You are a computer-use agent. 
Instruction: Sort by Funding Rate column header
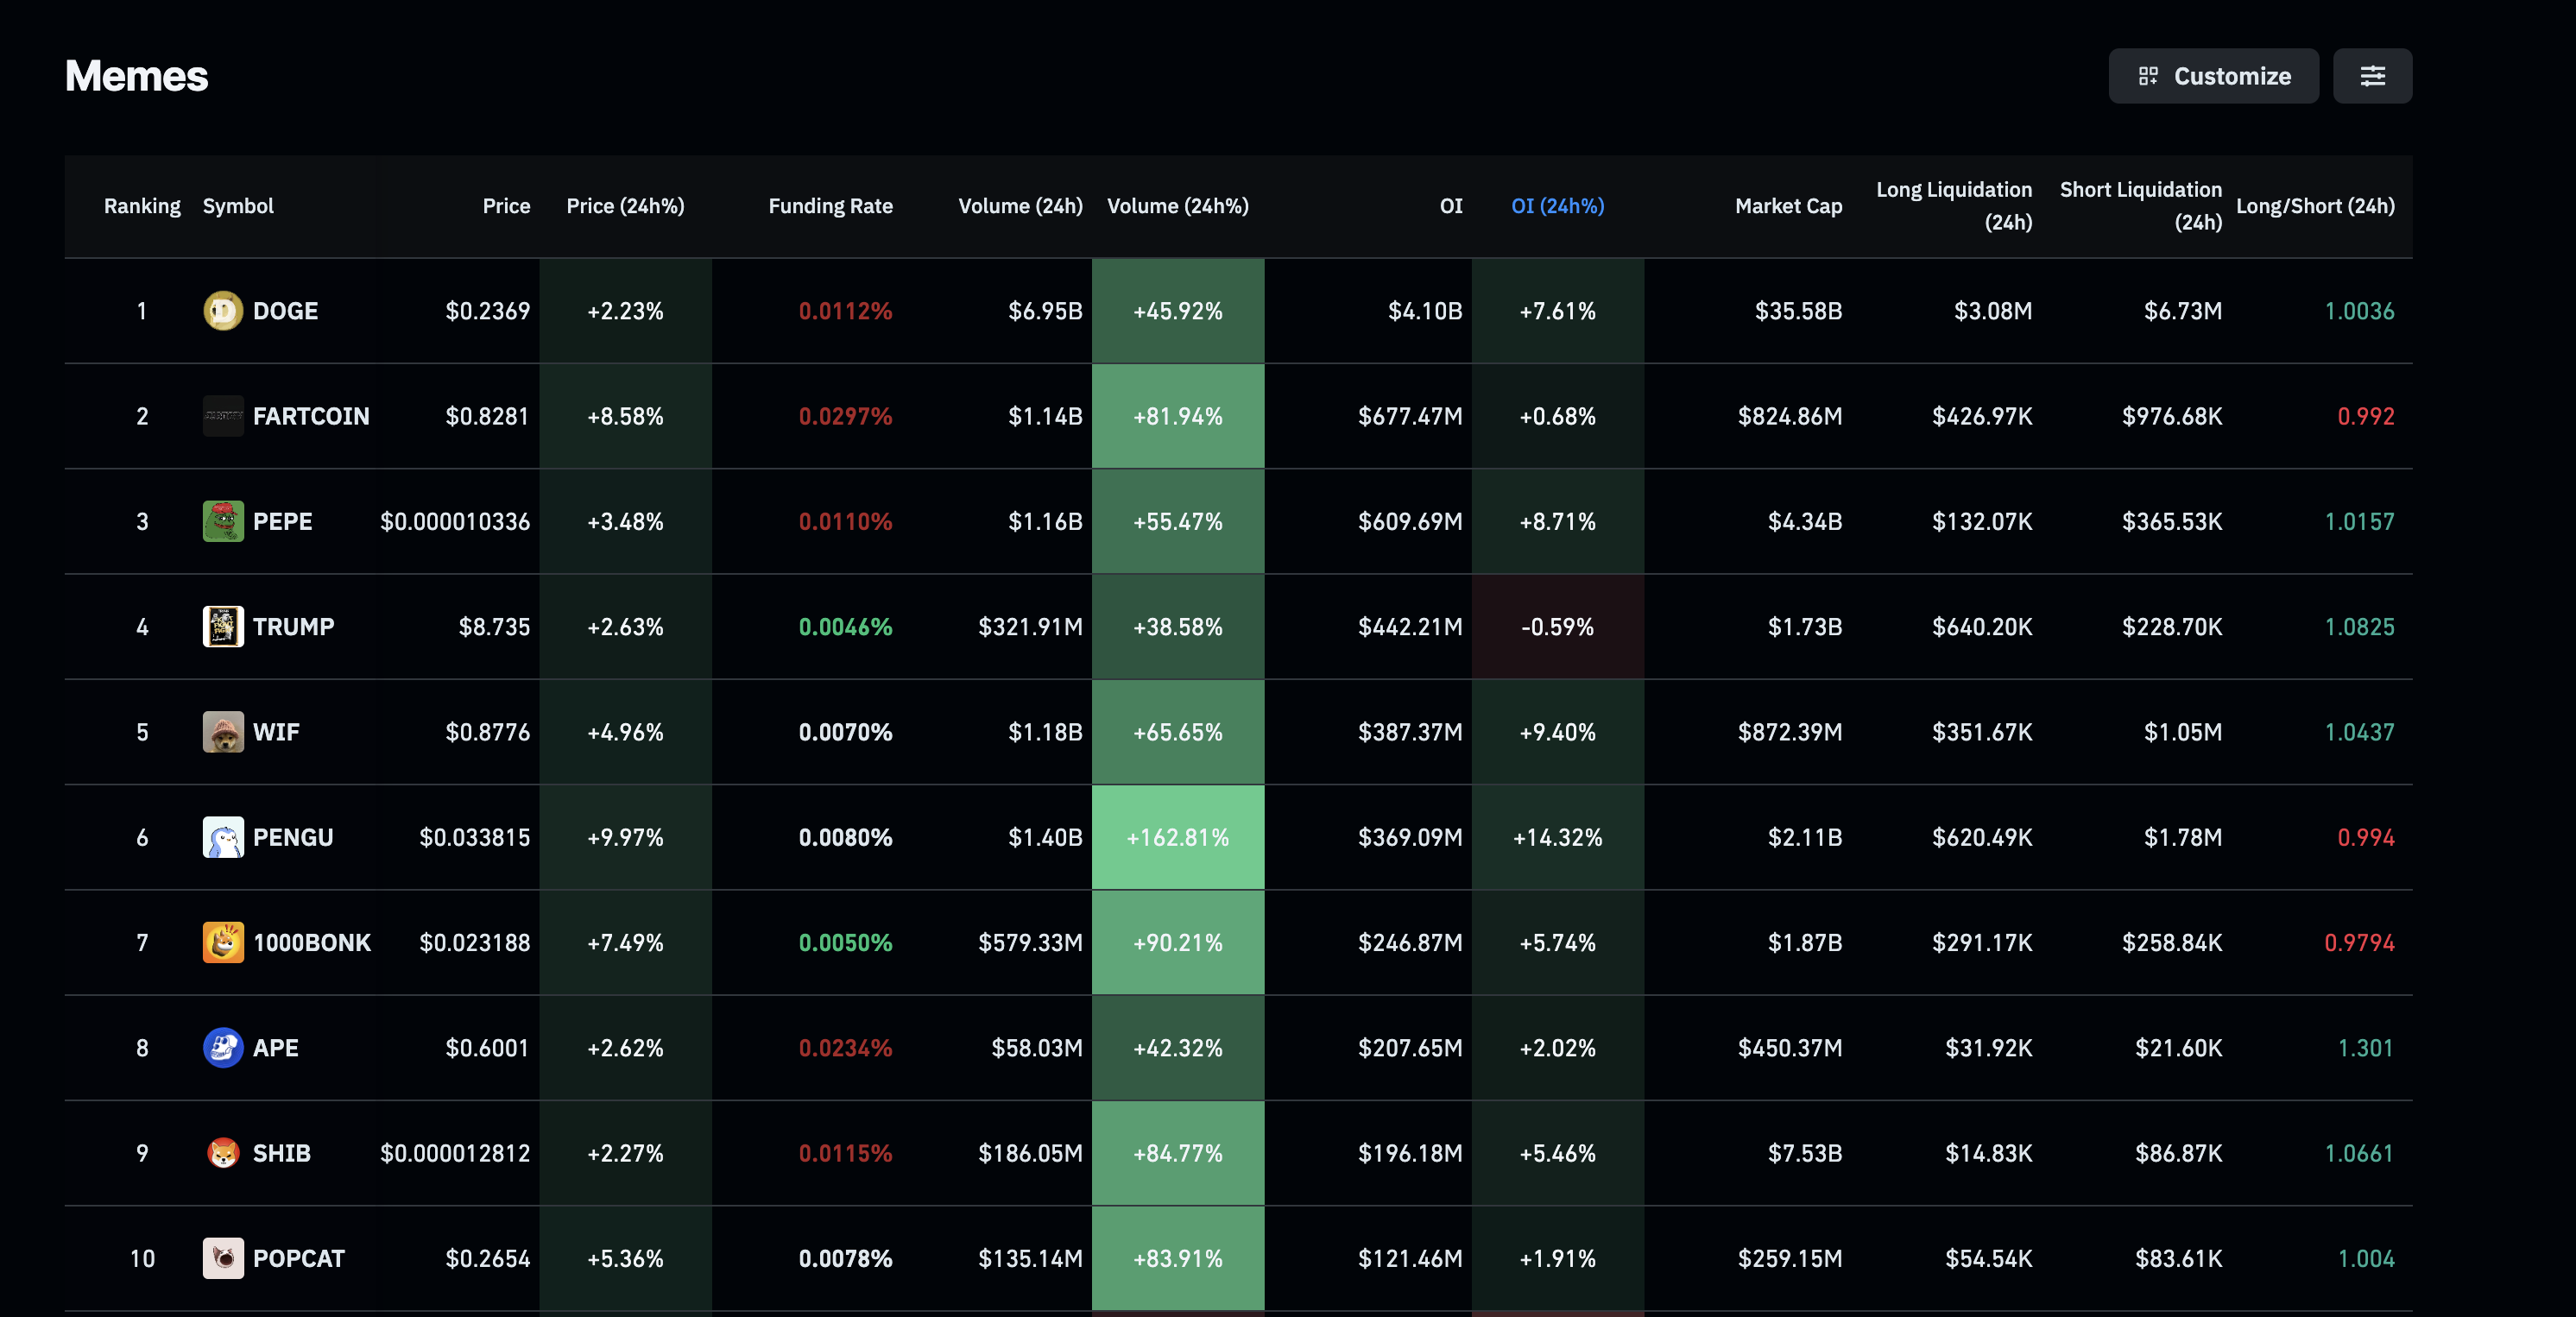pyautogui.click(x=830, y=206)
